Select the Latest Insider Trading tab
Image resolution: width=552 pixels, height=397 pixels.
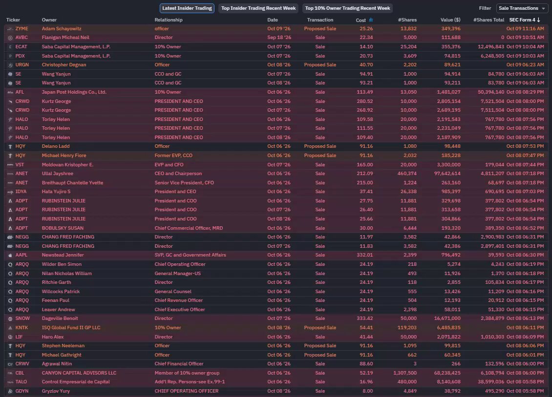coord(187,8)
